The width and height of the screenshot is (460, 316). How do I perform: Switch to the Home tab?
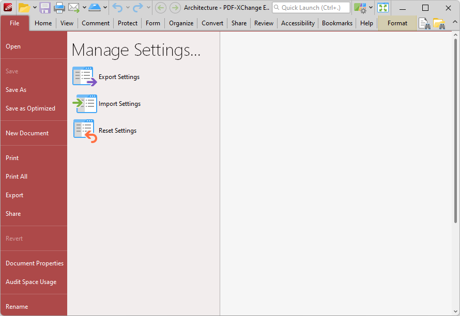pos(43,23)
